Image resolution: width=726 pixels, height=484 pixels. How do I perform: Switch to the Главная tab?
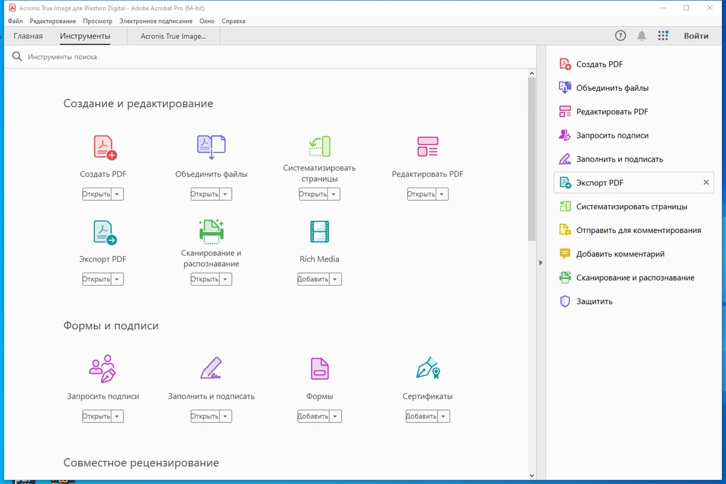pyautogui.click(x=28, y=36)
